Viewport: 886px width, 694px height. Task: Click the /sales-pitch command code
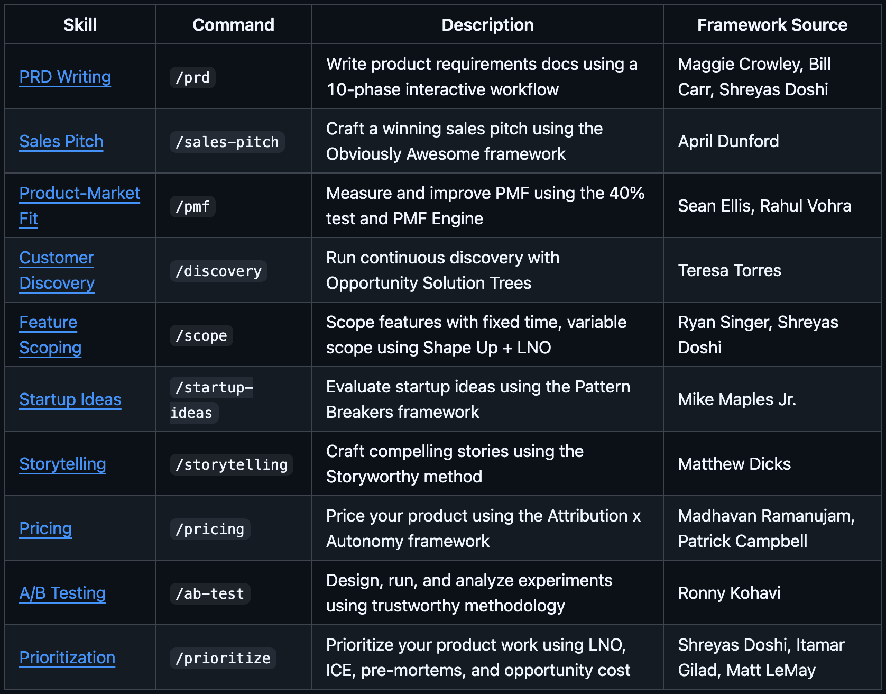pos(227,142)
